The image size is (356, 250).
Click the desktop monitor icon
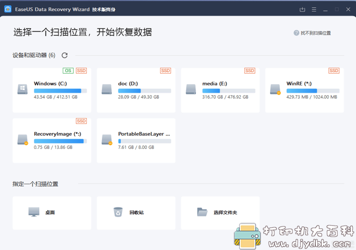coord(34,212)
